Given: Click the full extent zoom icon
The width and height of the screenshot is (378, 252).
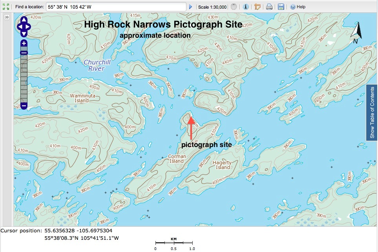Looking at the screenshot, I should point(6,7).
